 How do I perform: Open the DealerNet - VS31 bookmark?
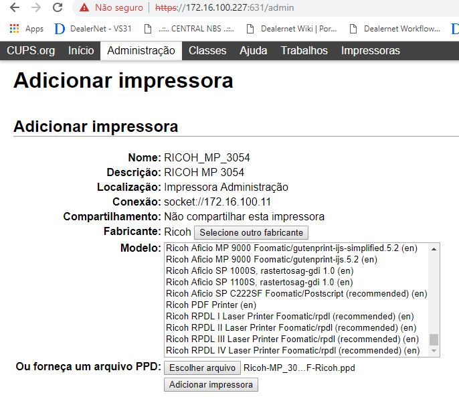tap(93, 29)
